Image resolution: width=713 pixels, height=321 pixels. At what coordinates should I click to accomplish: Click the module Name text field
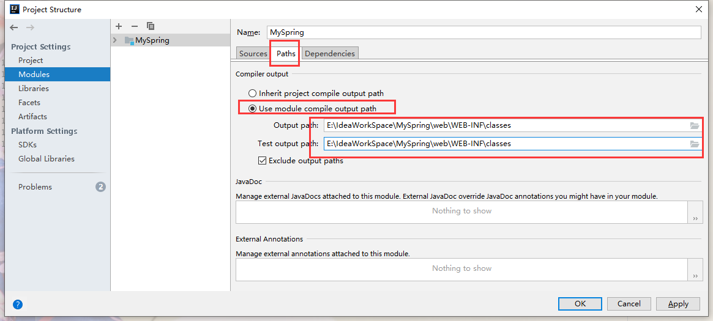pyautogui.click(x=482, y=32)
